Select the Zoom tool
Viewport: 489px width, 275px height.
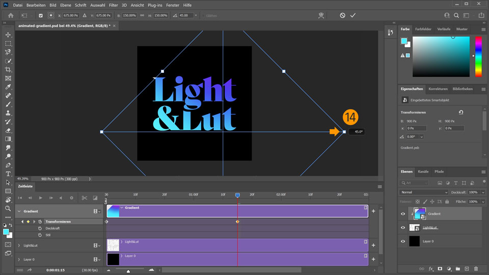[8, 208]
